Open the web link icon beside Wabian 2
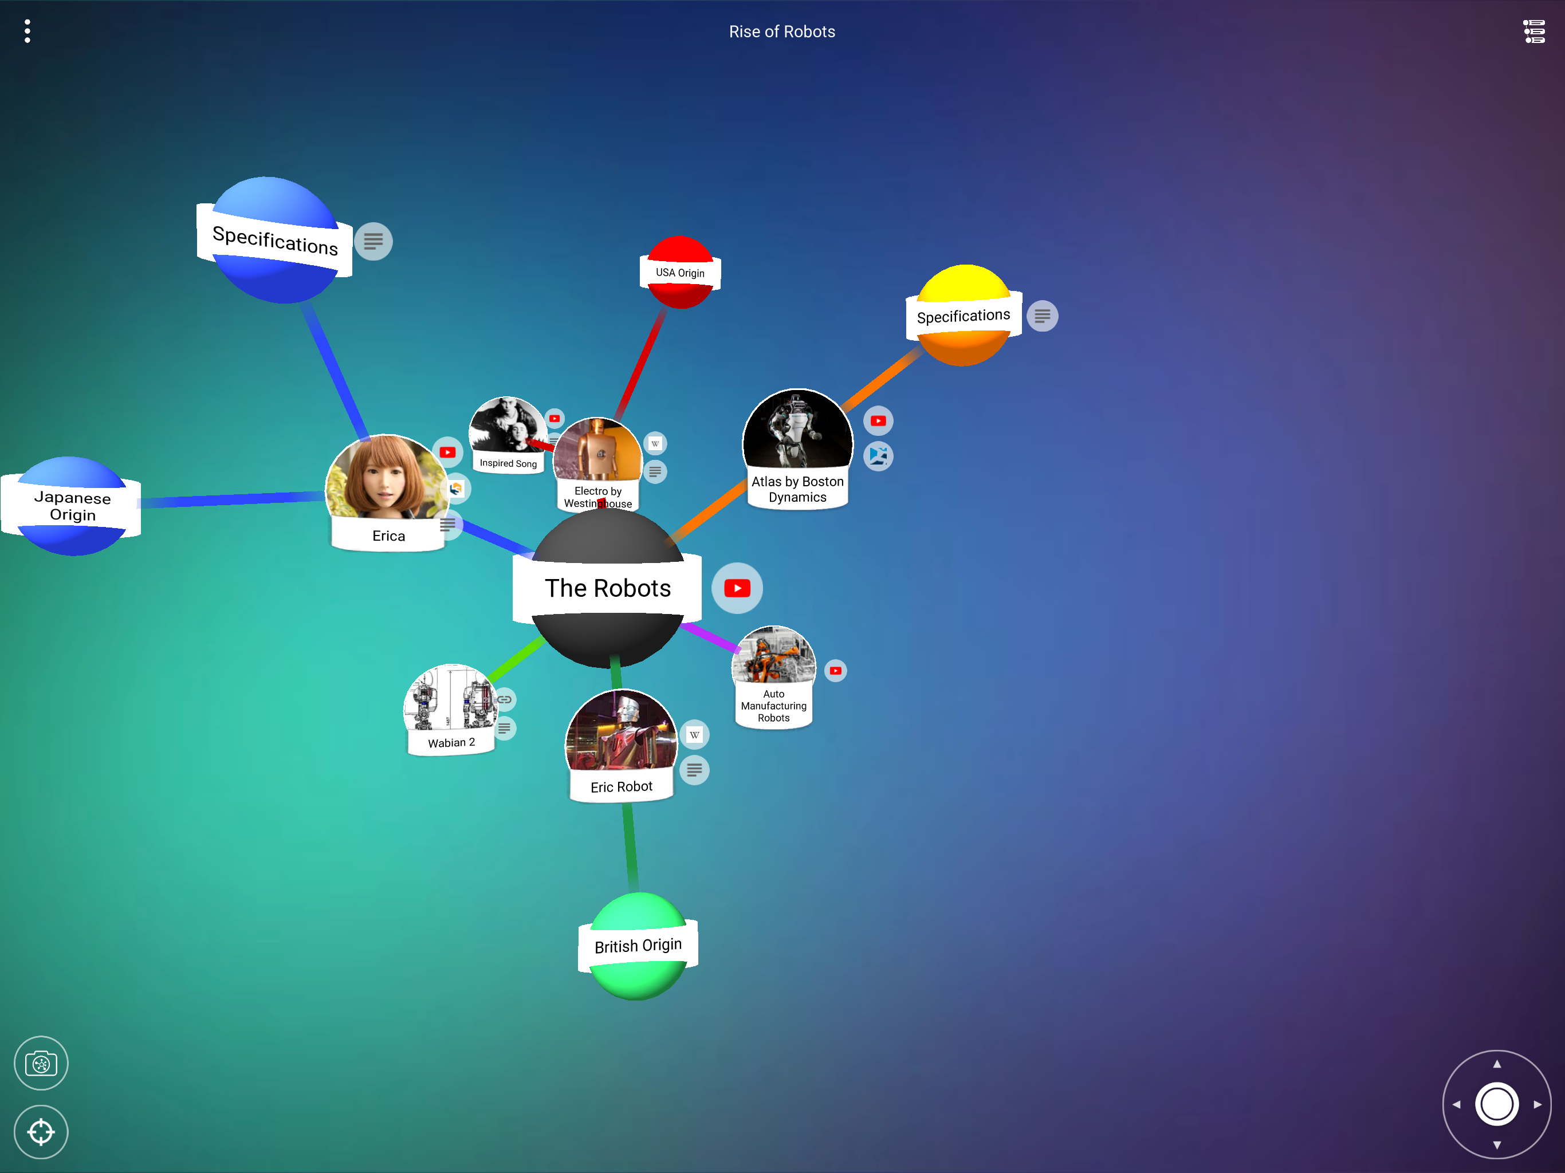The image size is (1565, 1173). (504, 699)
